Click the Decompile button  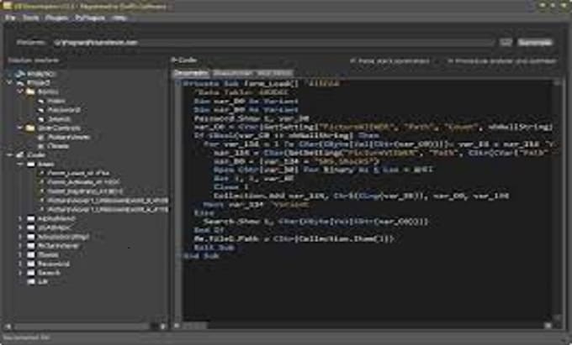point(535,43)
